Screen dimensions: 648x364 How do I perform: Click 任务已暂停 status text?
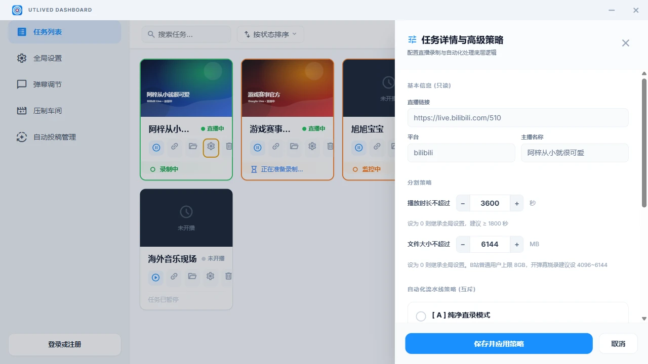[x=163, y=300]
